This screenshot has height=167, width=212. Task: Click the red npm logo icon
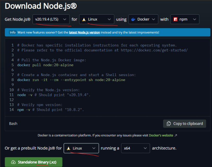click(176, 20)
